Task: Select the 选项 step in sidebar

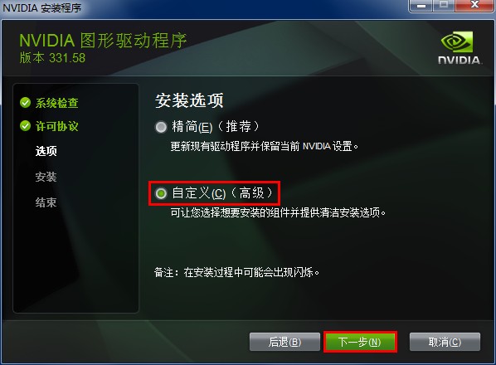Action: (x=46, y=151)
